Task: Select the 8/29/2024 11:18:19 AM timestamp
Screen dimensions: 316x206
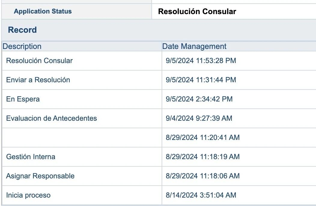Action: tap(202, 157)
